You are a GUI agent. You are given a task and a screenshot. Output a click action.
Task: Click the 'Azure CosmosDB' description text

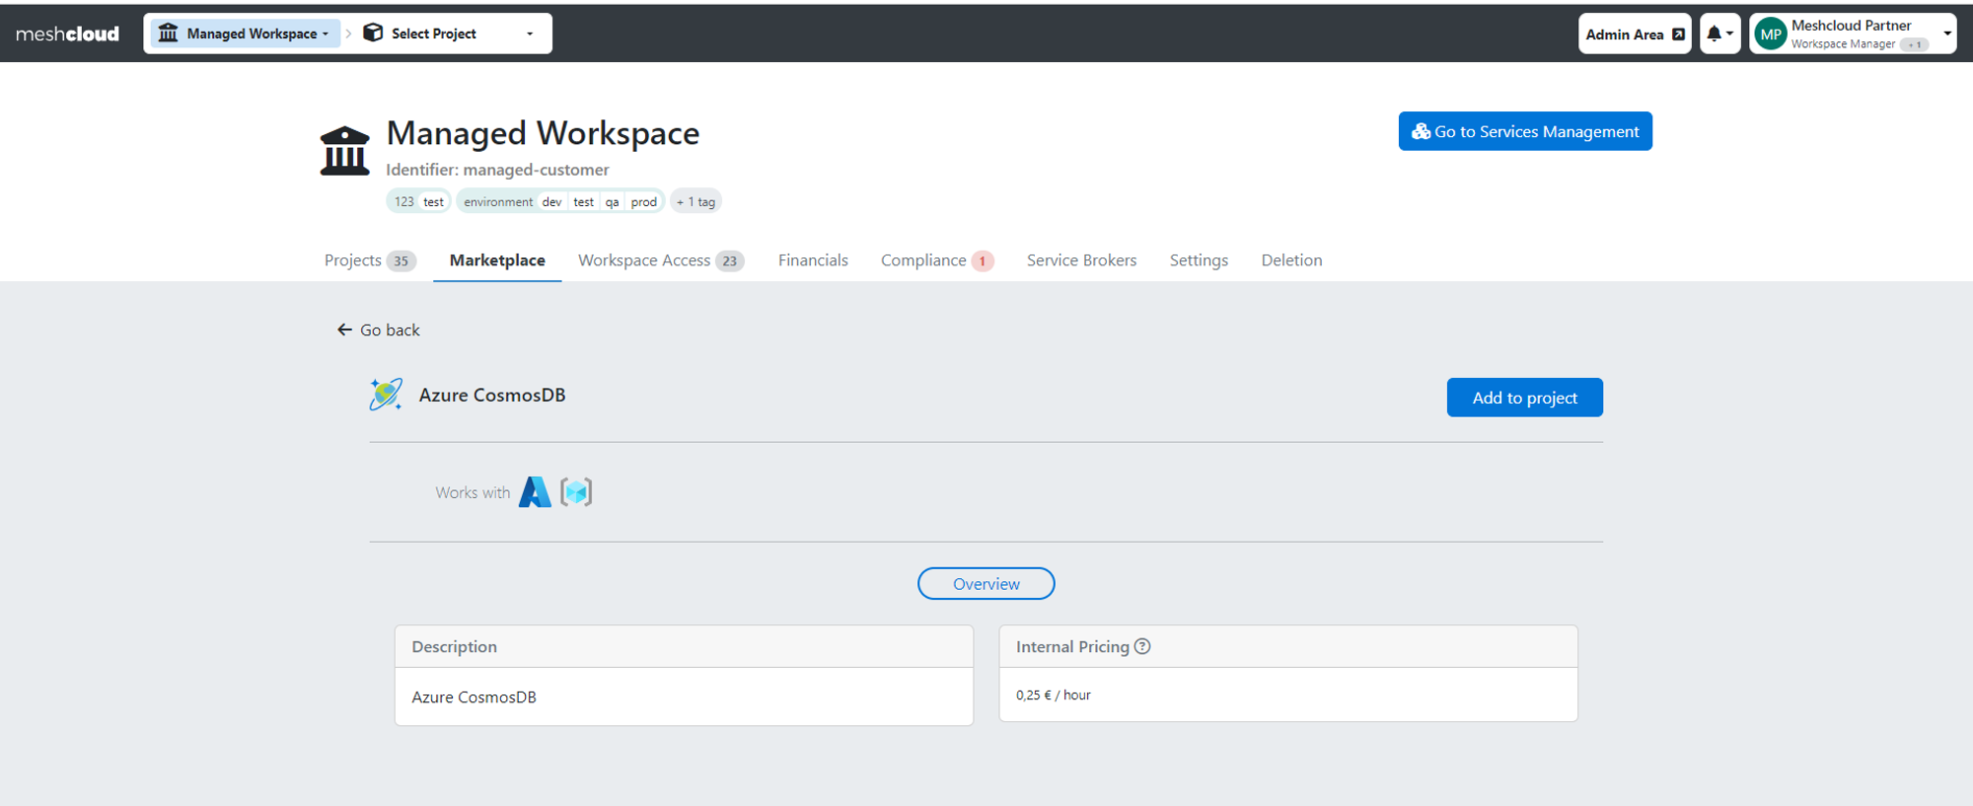click(x=474, y=696)
